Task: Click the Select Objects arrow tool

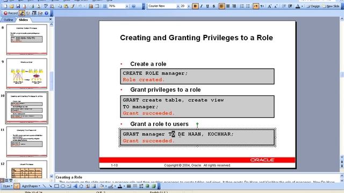Action: coord(17,186)
